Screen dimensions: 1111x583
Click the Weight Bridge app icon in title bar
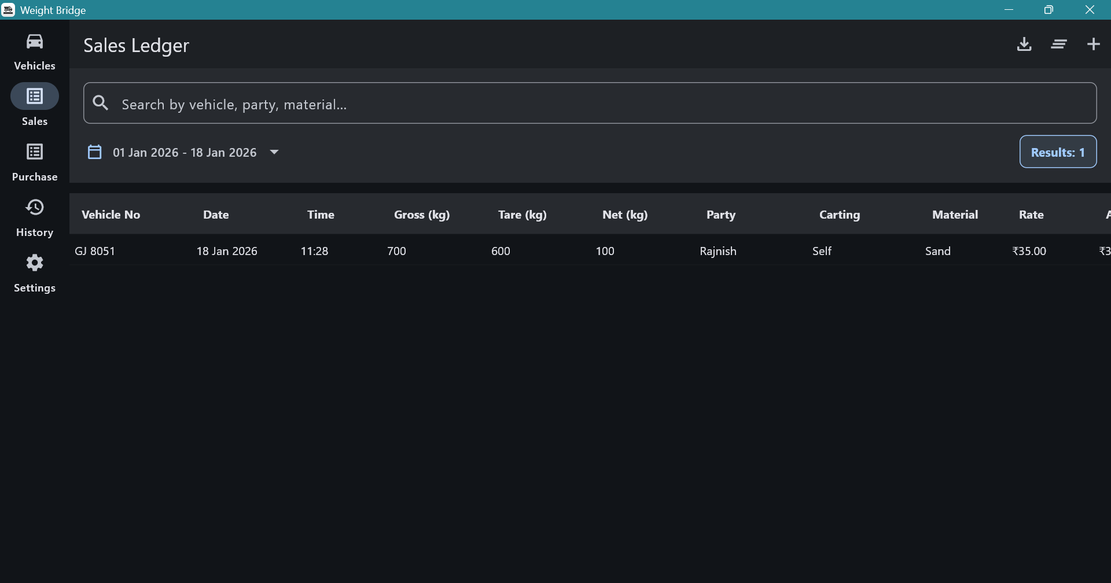tap(9, 10)
